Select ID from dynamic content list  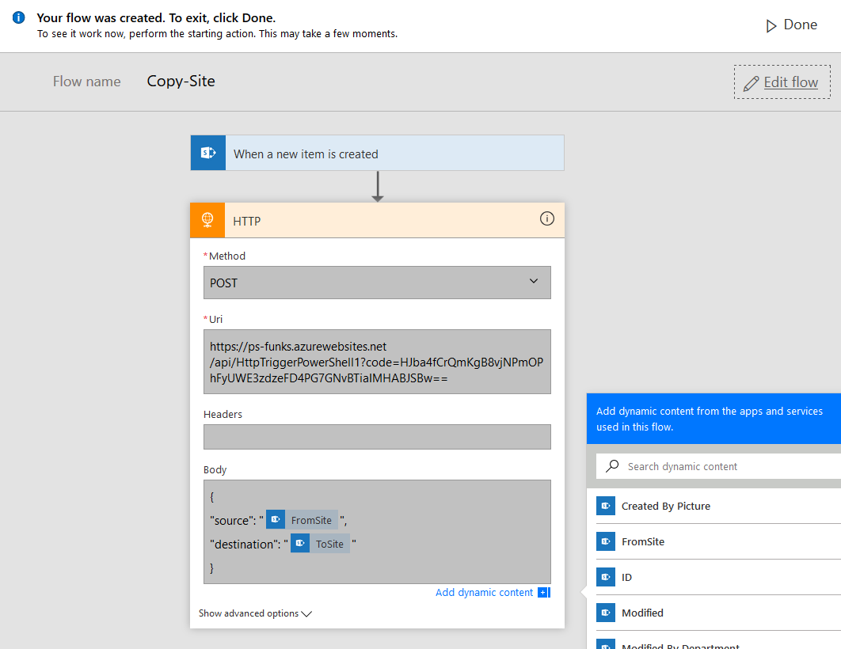click(626, 577)
